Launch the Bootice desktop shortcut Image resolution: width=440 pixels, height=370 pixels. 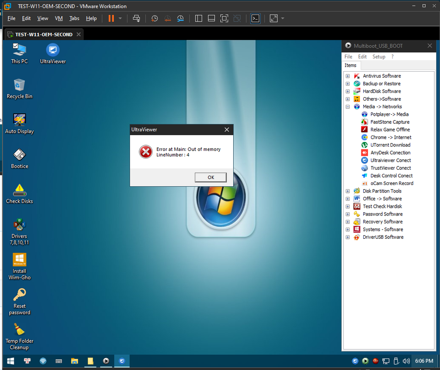19,159
